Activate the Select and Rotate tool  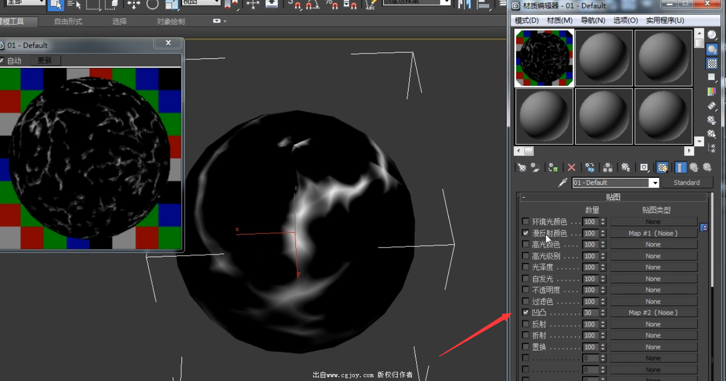point(153,5)
